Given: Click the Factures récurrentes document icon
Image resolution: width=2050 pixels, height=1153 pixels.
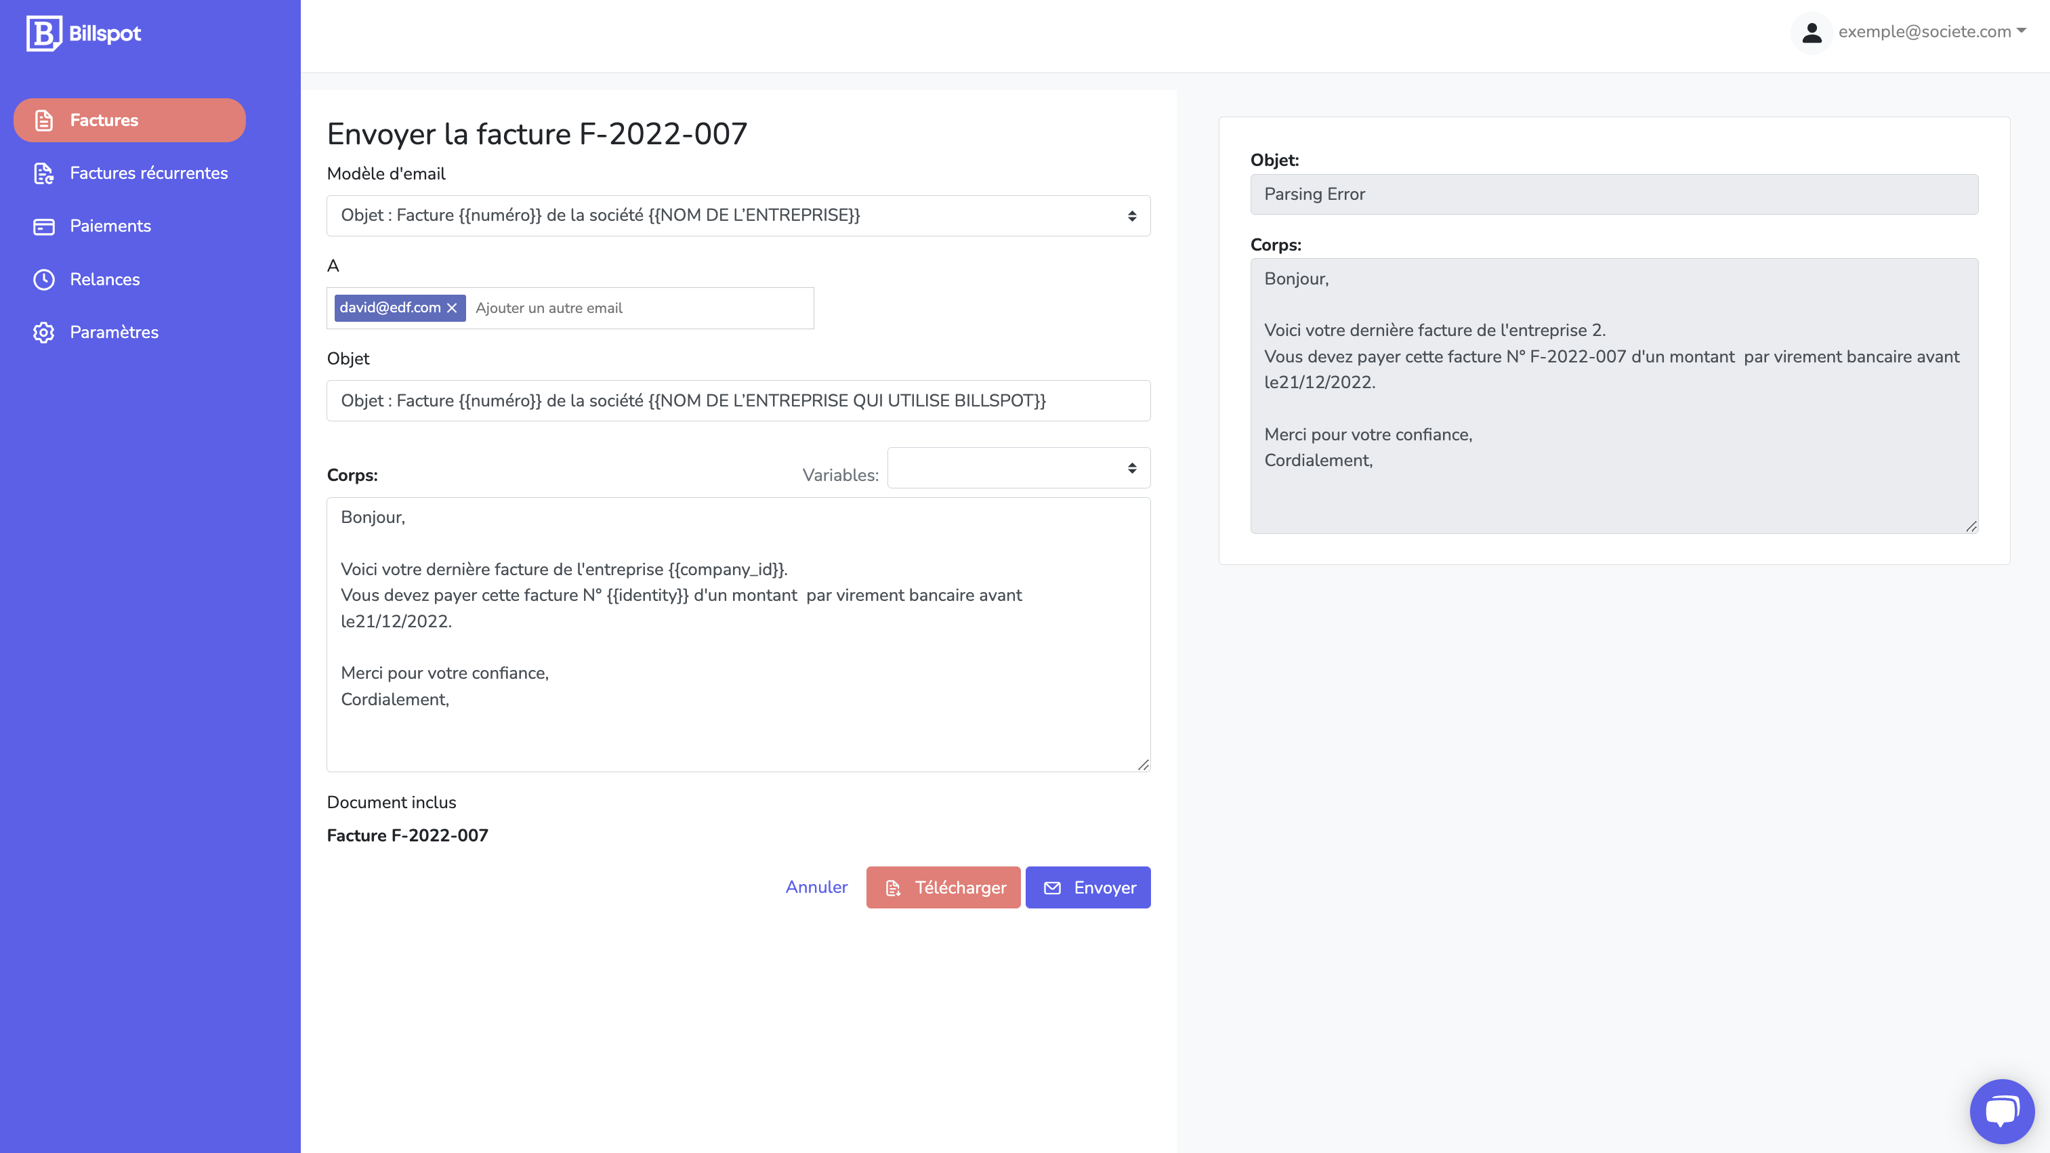Looking at the screenshot, I should 44,173.
